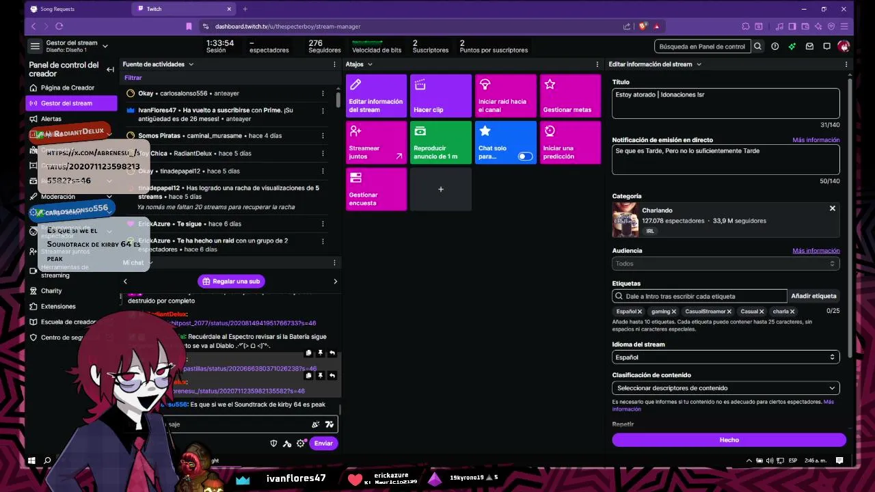Open the whispers chat bubble icon
The width and height of the screenshot is (875, 492).
tap(826, 46)
